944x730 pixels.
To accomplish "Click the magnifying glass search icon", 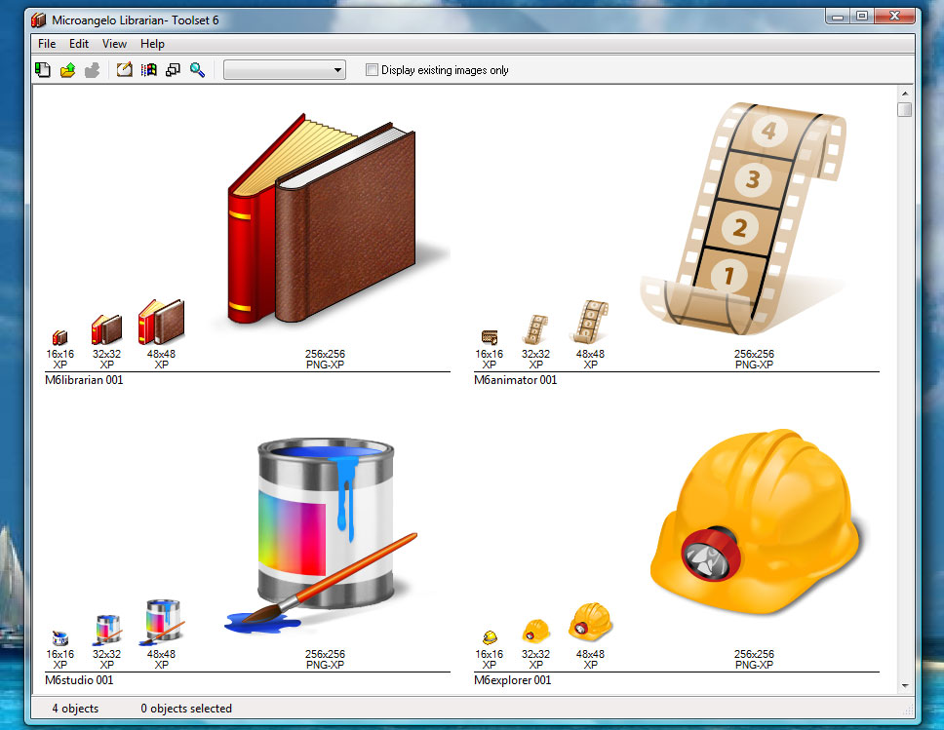I will click(197, 70).
